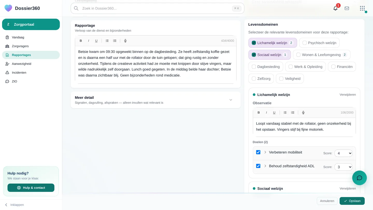This screenshot has height=210, width=373.
Task: Tick the Dagbesteding domain checkbox
Action: [254, 67]
